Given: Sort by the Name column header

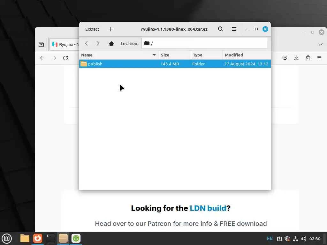Looking at the screenshot, I should [119, 55].
